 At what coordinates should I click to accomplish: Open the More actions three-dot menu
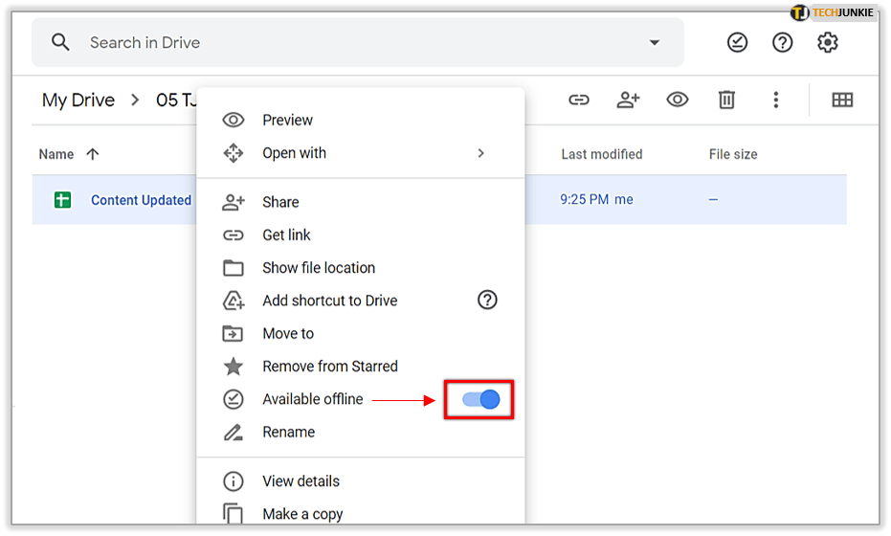click(776, 100)
